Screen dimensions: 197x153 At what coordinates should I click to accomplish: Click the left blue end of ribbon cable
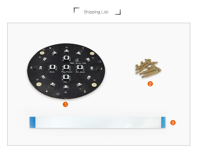tap(32, 122)
